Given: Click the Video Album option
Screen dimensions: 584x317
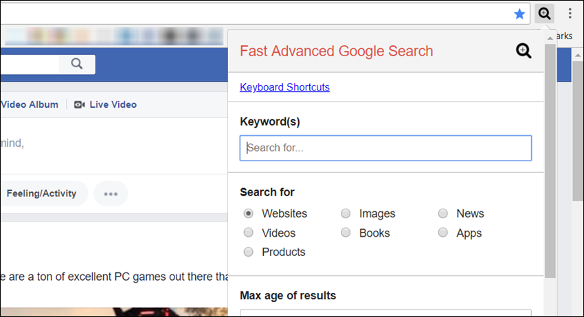Looking at the screenshot, I should [30, 104].
